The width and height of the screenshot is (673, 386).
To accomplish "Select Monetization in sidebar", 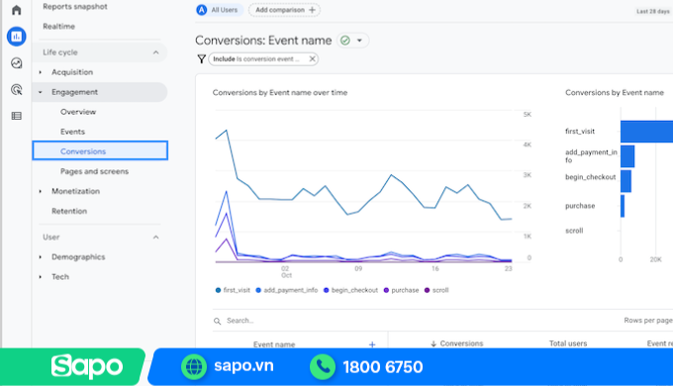I will [75, 191].
